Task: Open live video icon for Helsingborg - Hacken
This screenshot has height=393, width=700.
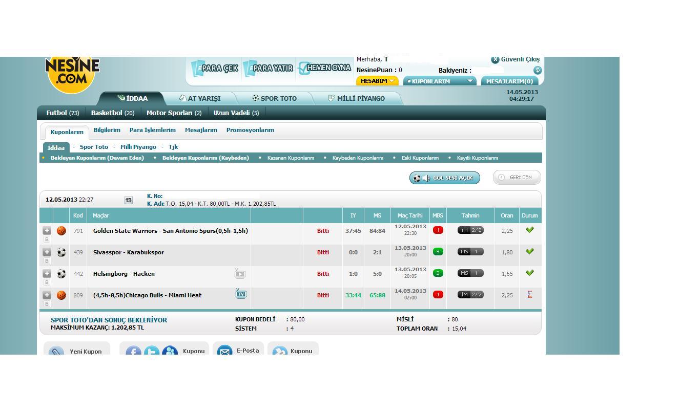Action: pyautogui.click(x=240, y=273)
